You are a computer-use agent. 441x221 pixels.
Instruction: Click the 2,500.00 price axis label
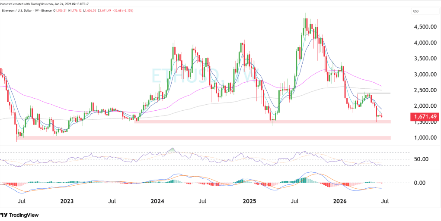(425, 90)
